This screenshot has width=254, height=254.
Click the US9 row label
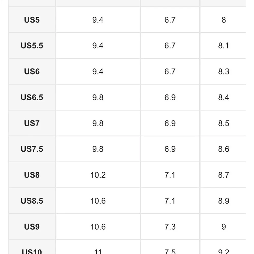pyautogui.click(x=32, y=227)
